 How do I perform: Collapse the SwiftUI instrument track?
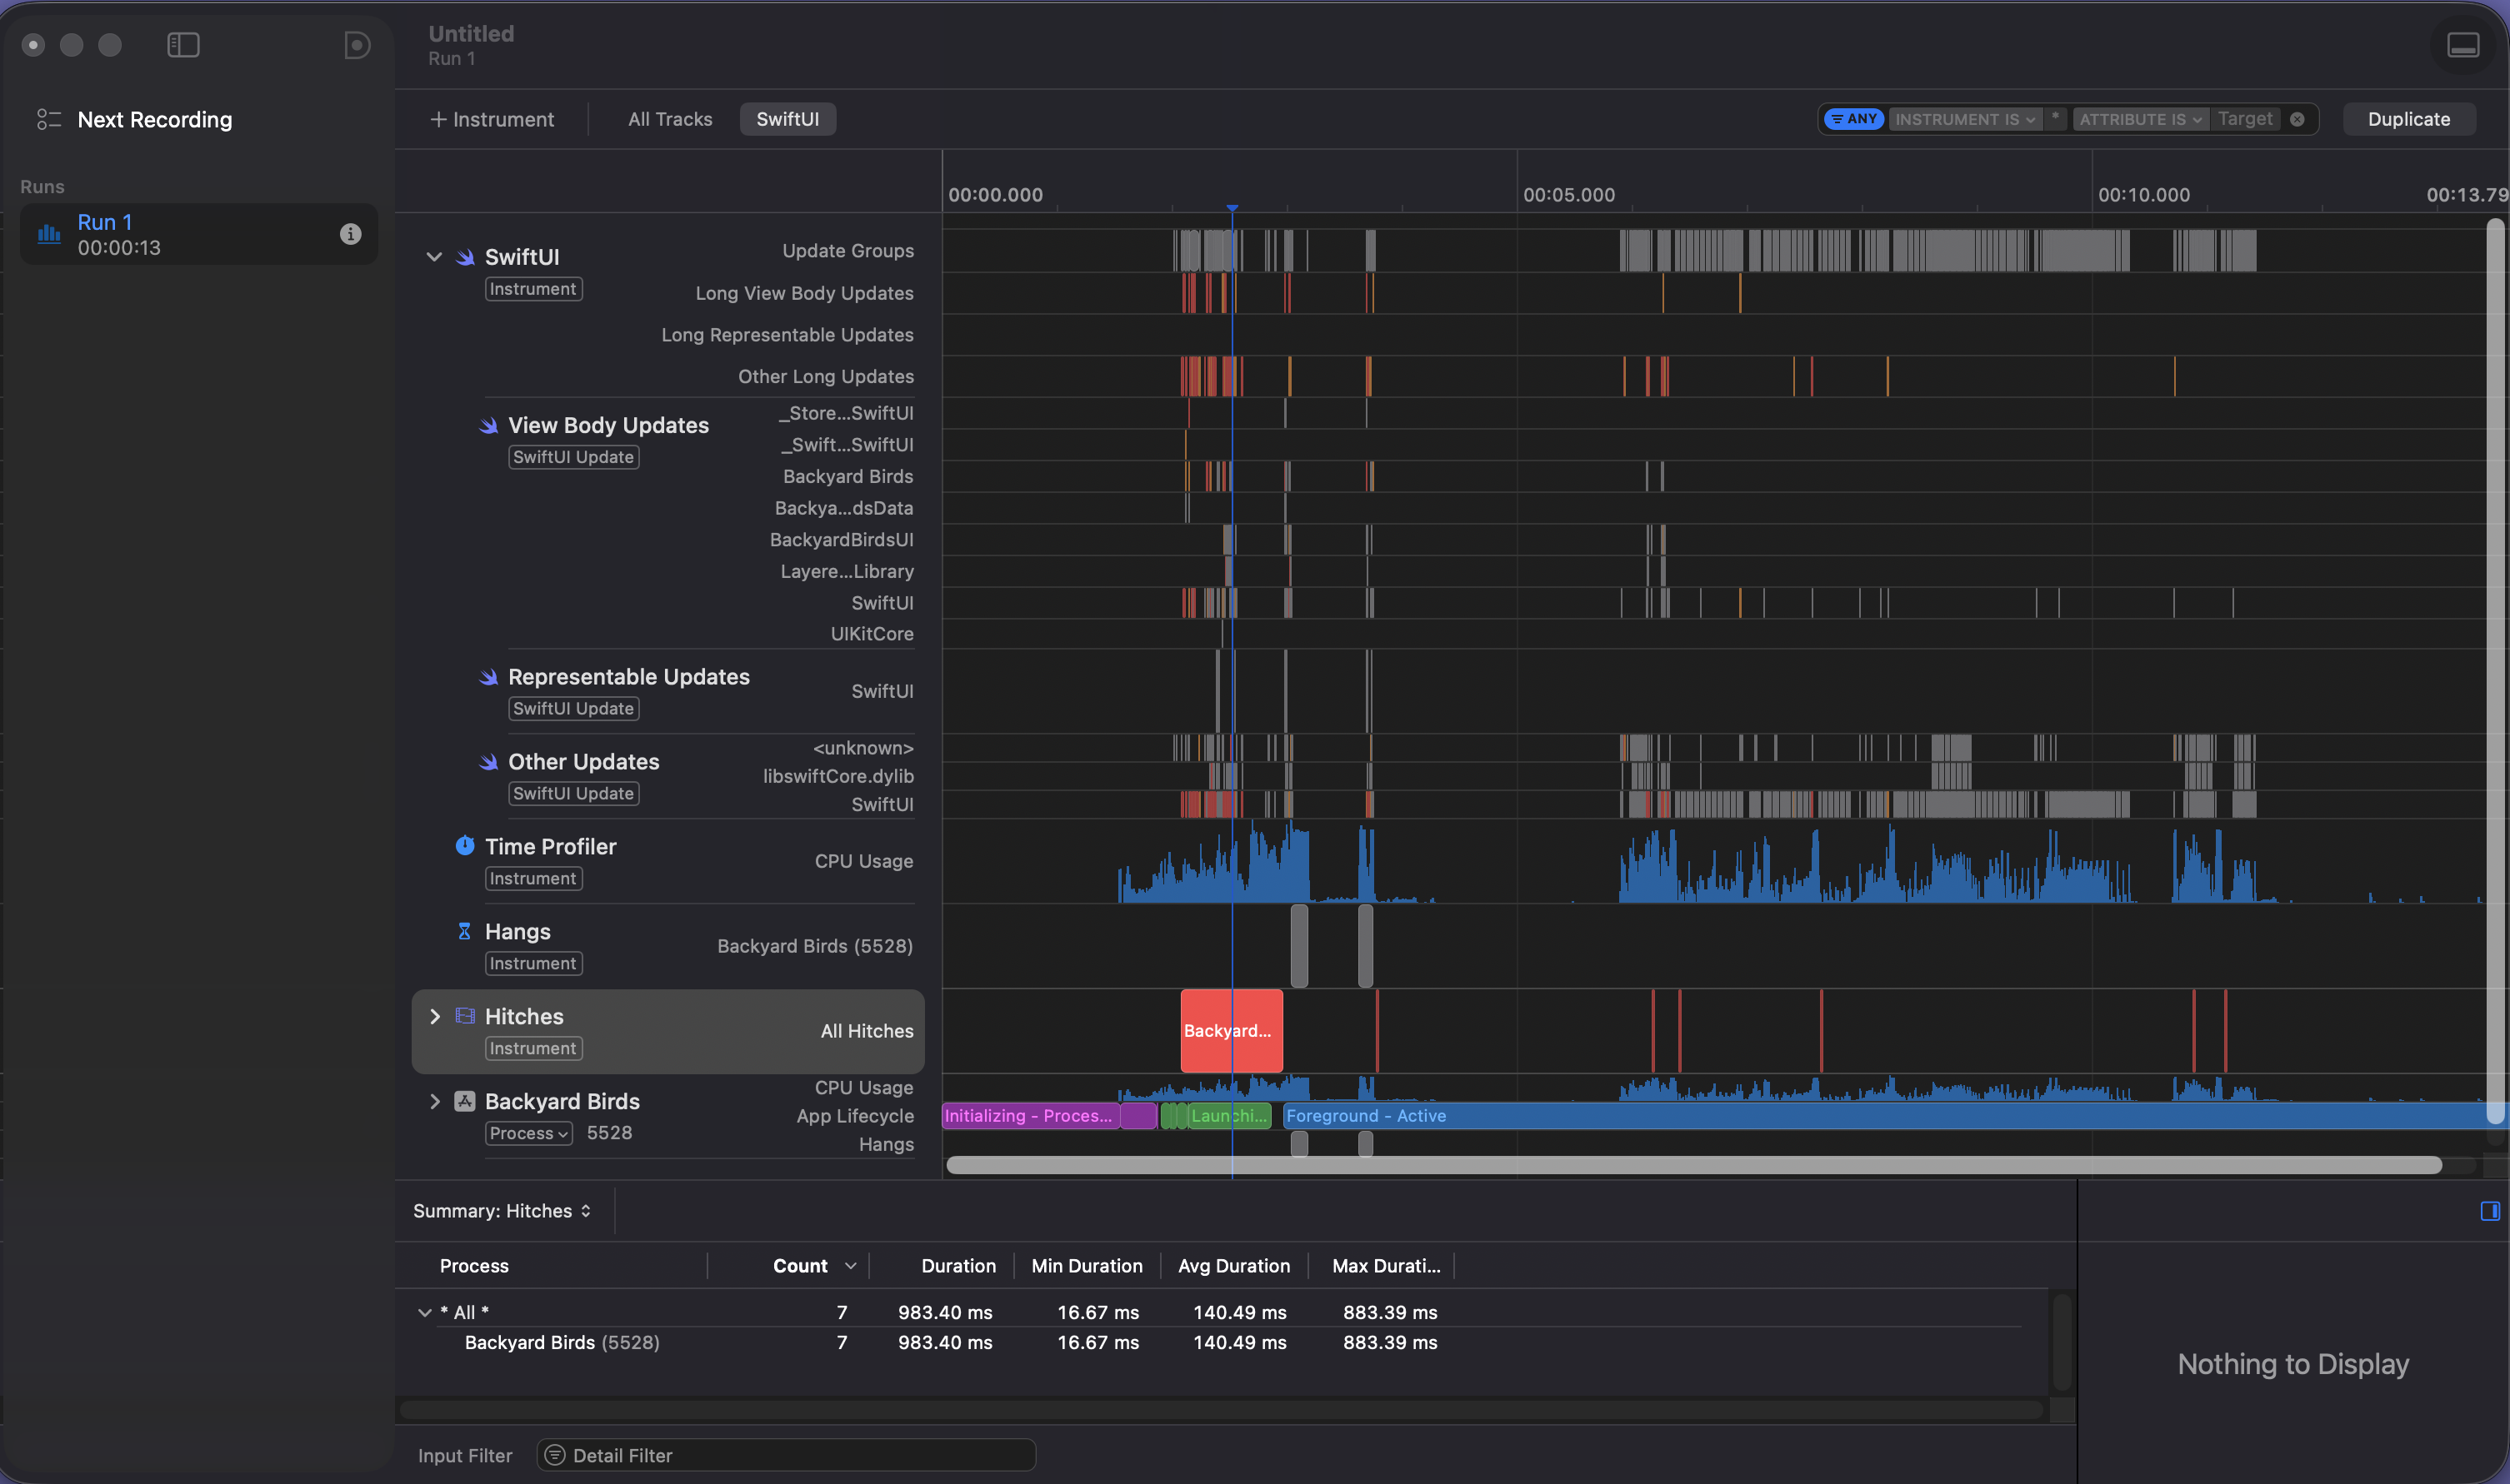click(x=434, y=257)
